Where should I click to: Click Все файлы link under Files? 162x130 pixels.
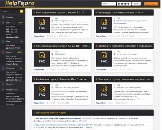(11, 45)
